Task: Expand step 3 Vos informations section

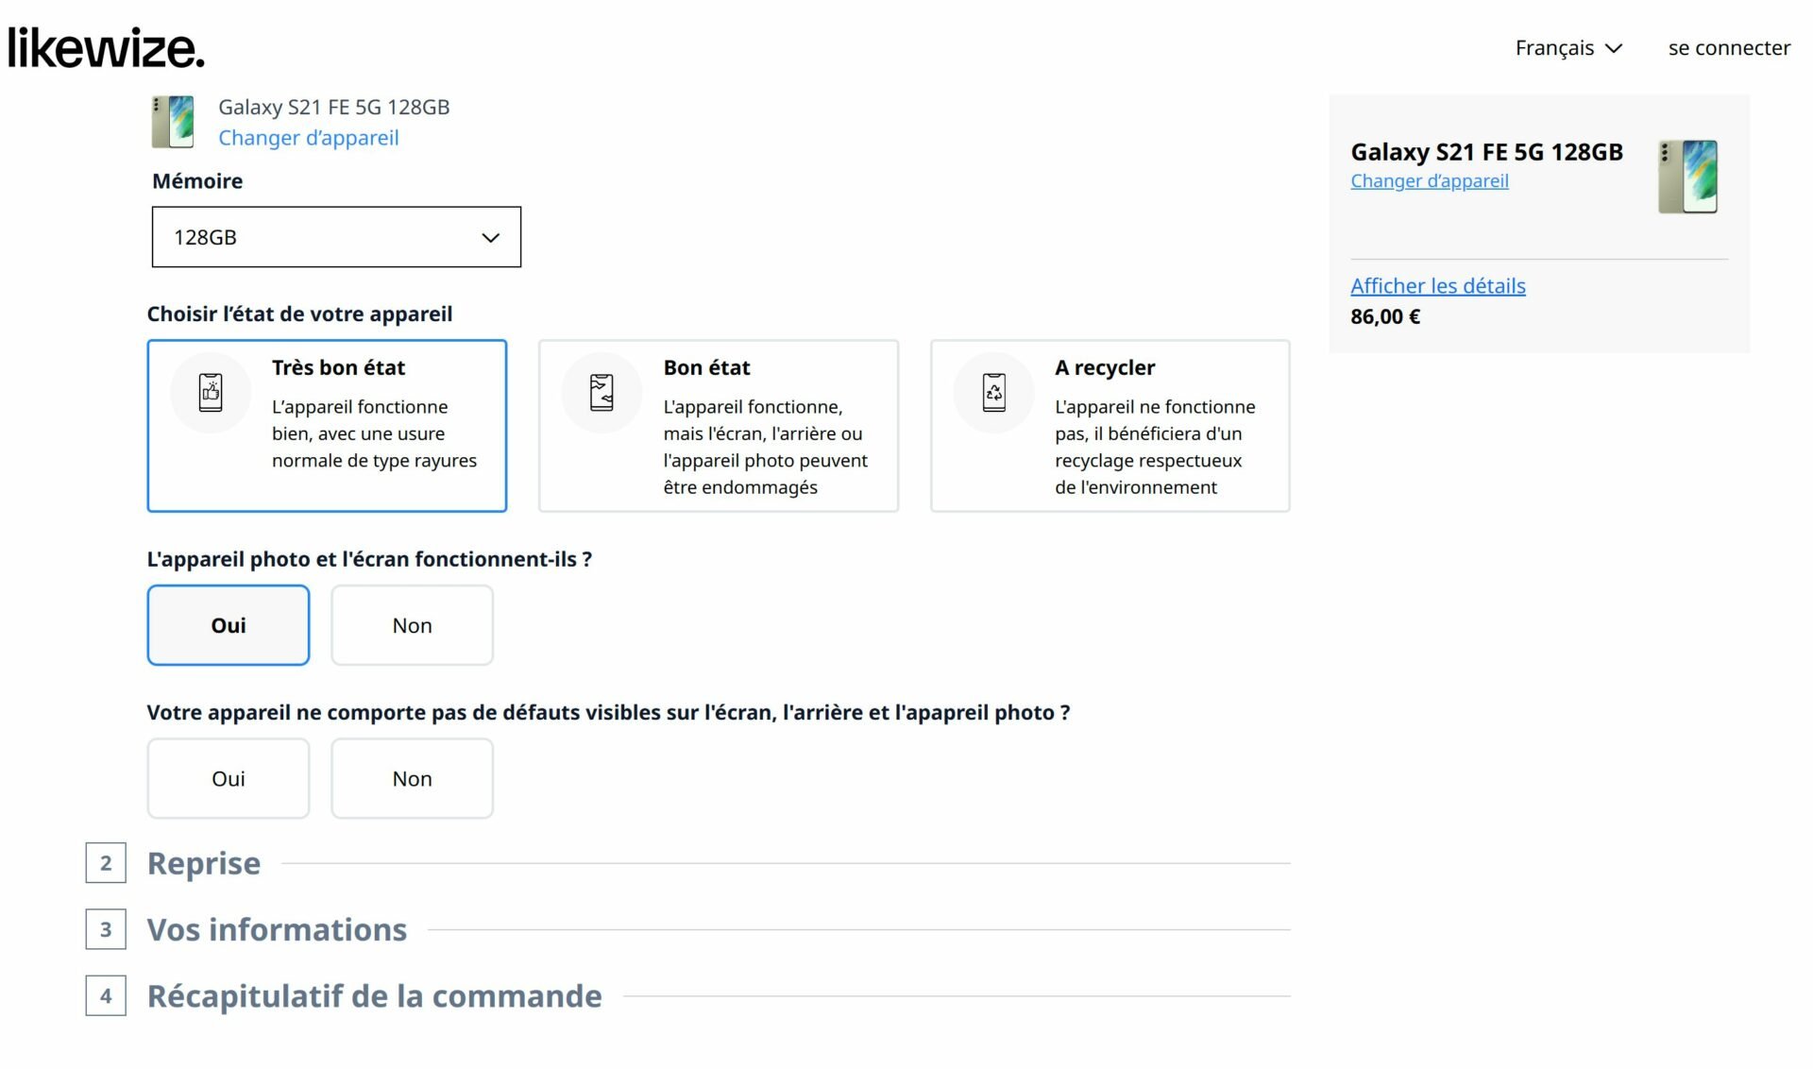Action: click(277, 929)
